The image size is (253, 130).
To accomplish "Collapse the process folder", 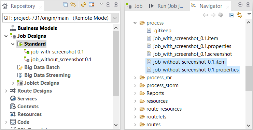I will [x=135, y=23].
